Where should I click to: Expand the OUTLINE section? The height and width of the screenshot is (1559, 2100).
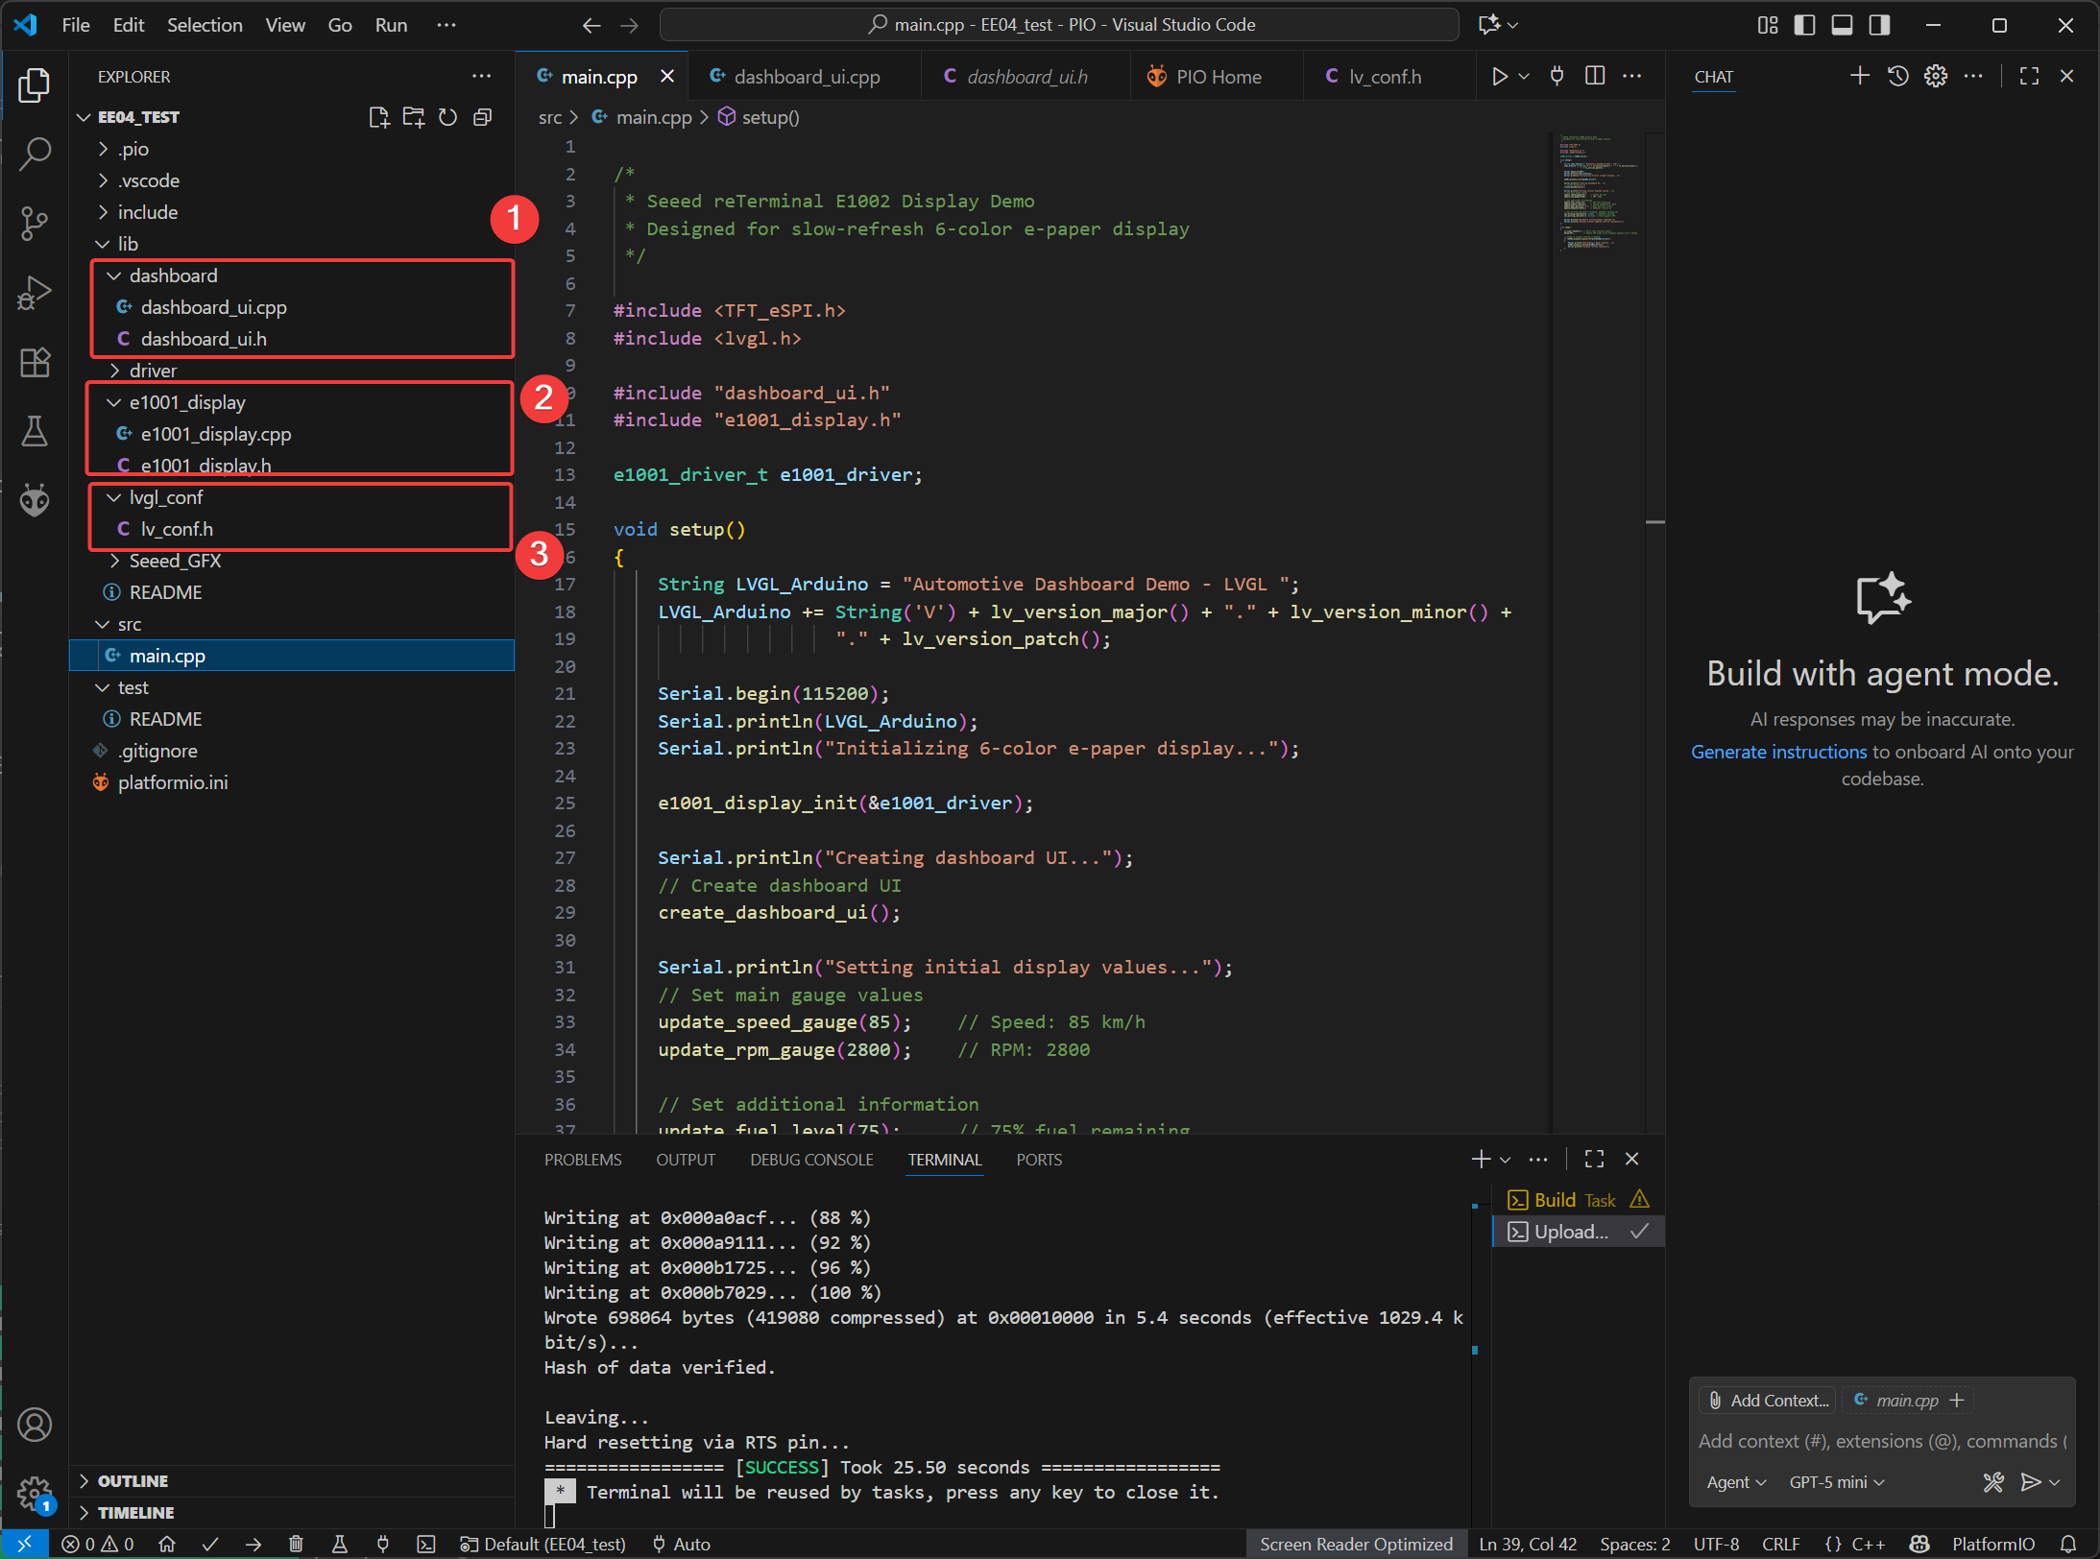133,1480
